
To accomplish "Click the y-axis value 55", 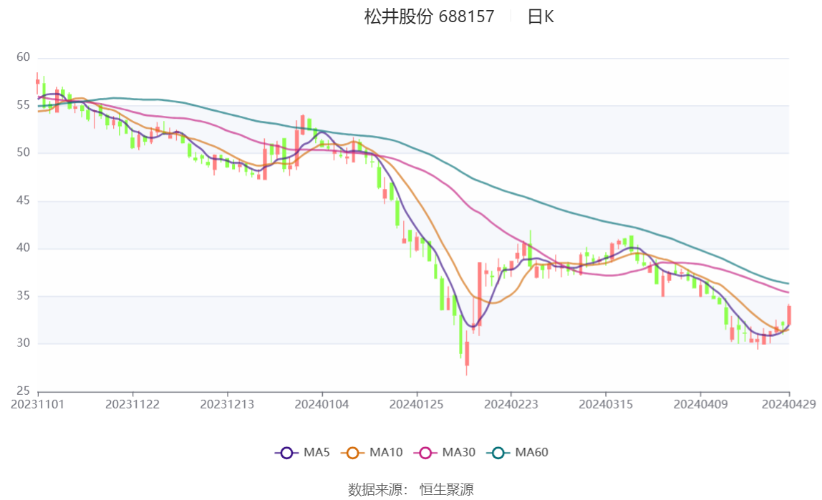I will click(x=23, y=104).
